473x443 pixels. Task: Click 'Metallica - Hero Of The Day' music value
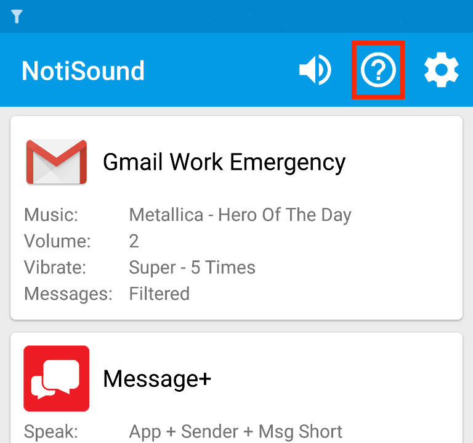[x=240, y=215]
